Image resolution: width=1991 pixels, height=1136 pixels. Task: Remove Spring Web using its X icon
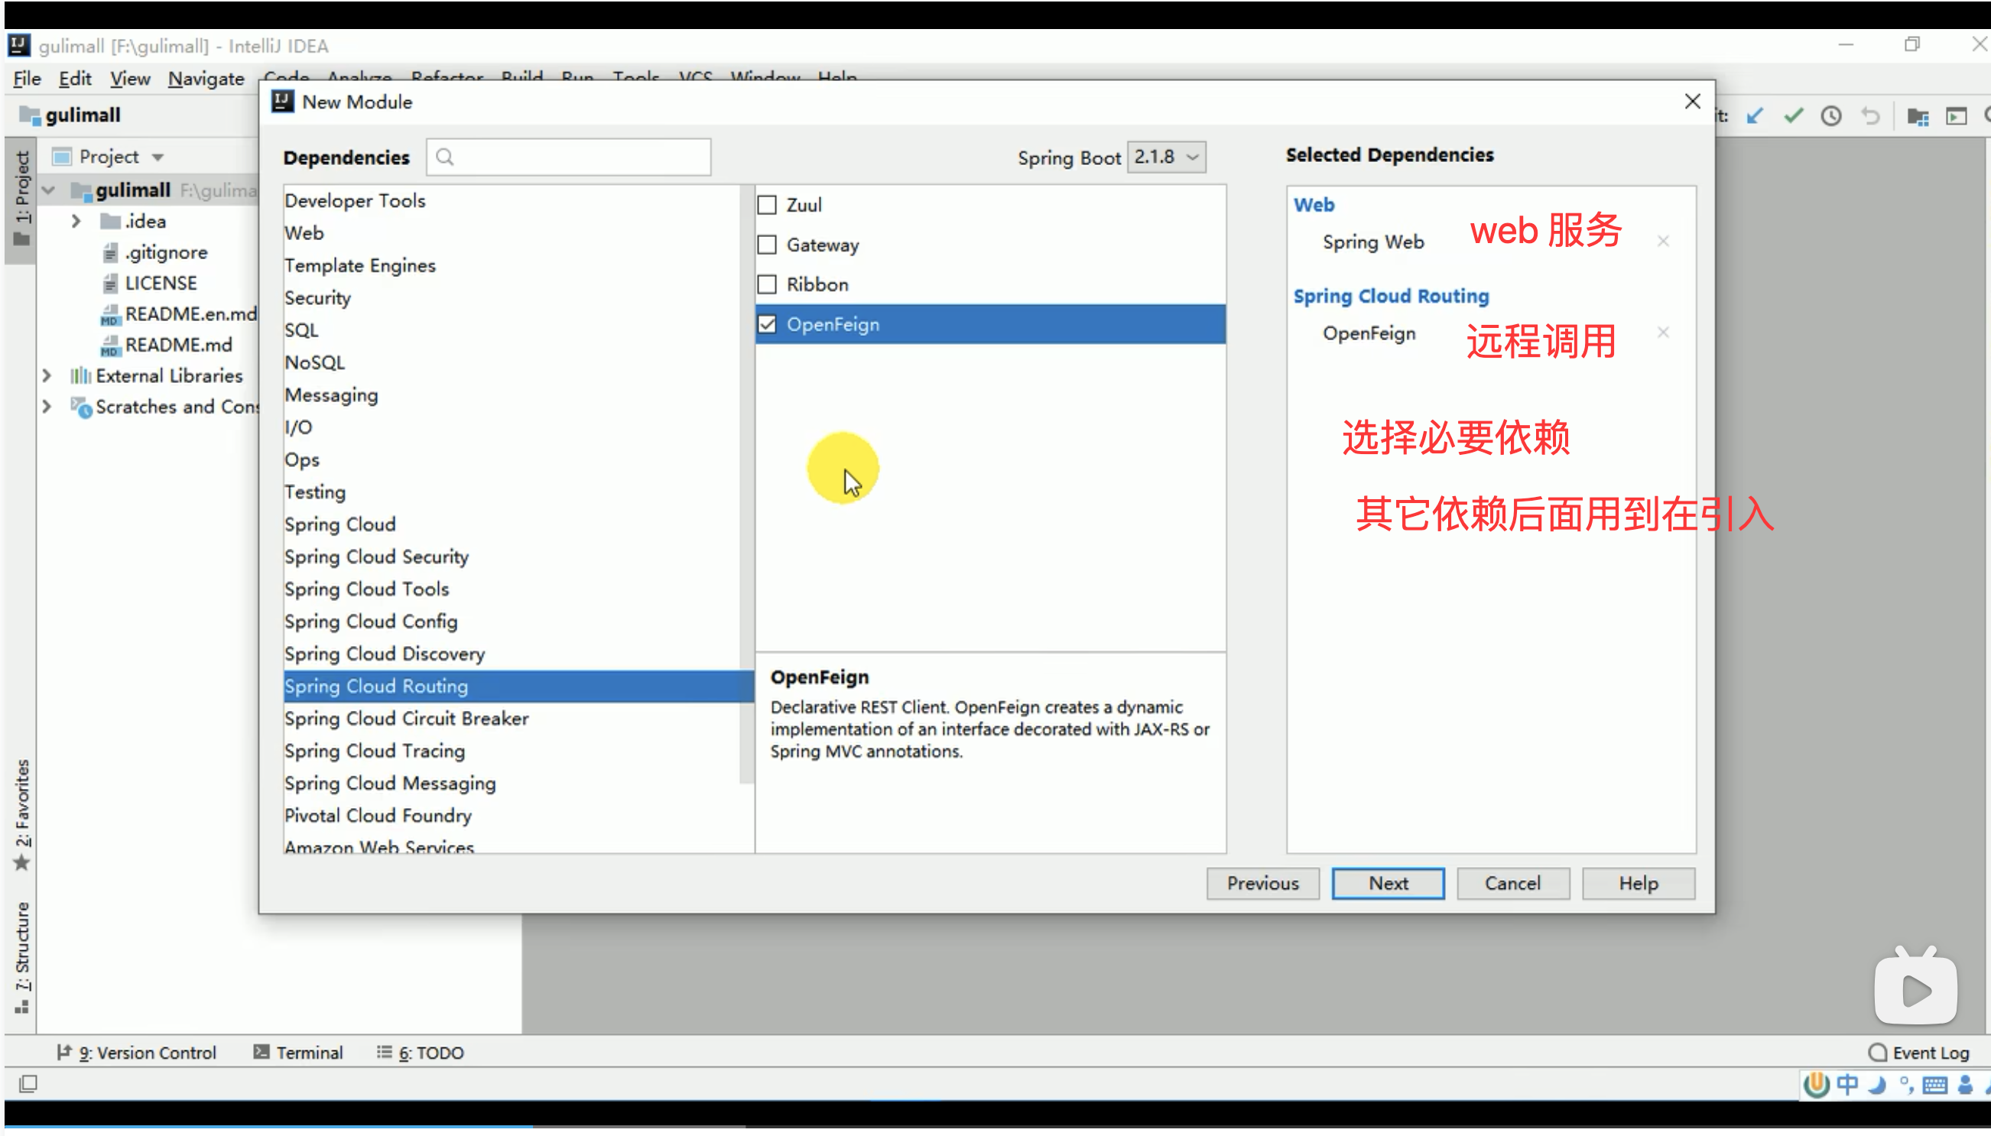pyautogui.click(x=1662, y=241)
